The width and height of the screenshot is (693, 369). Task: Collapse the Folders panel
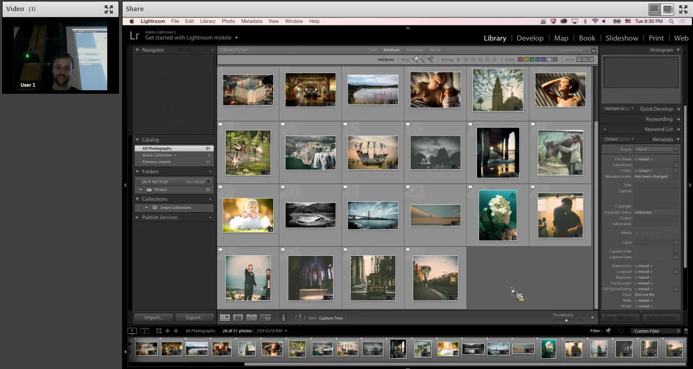pyautogui.click(x=137, y=172)
